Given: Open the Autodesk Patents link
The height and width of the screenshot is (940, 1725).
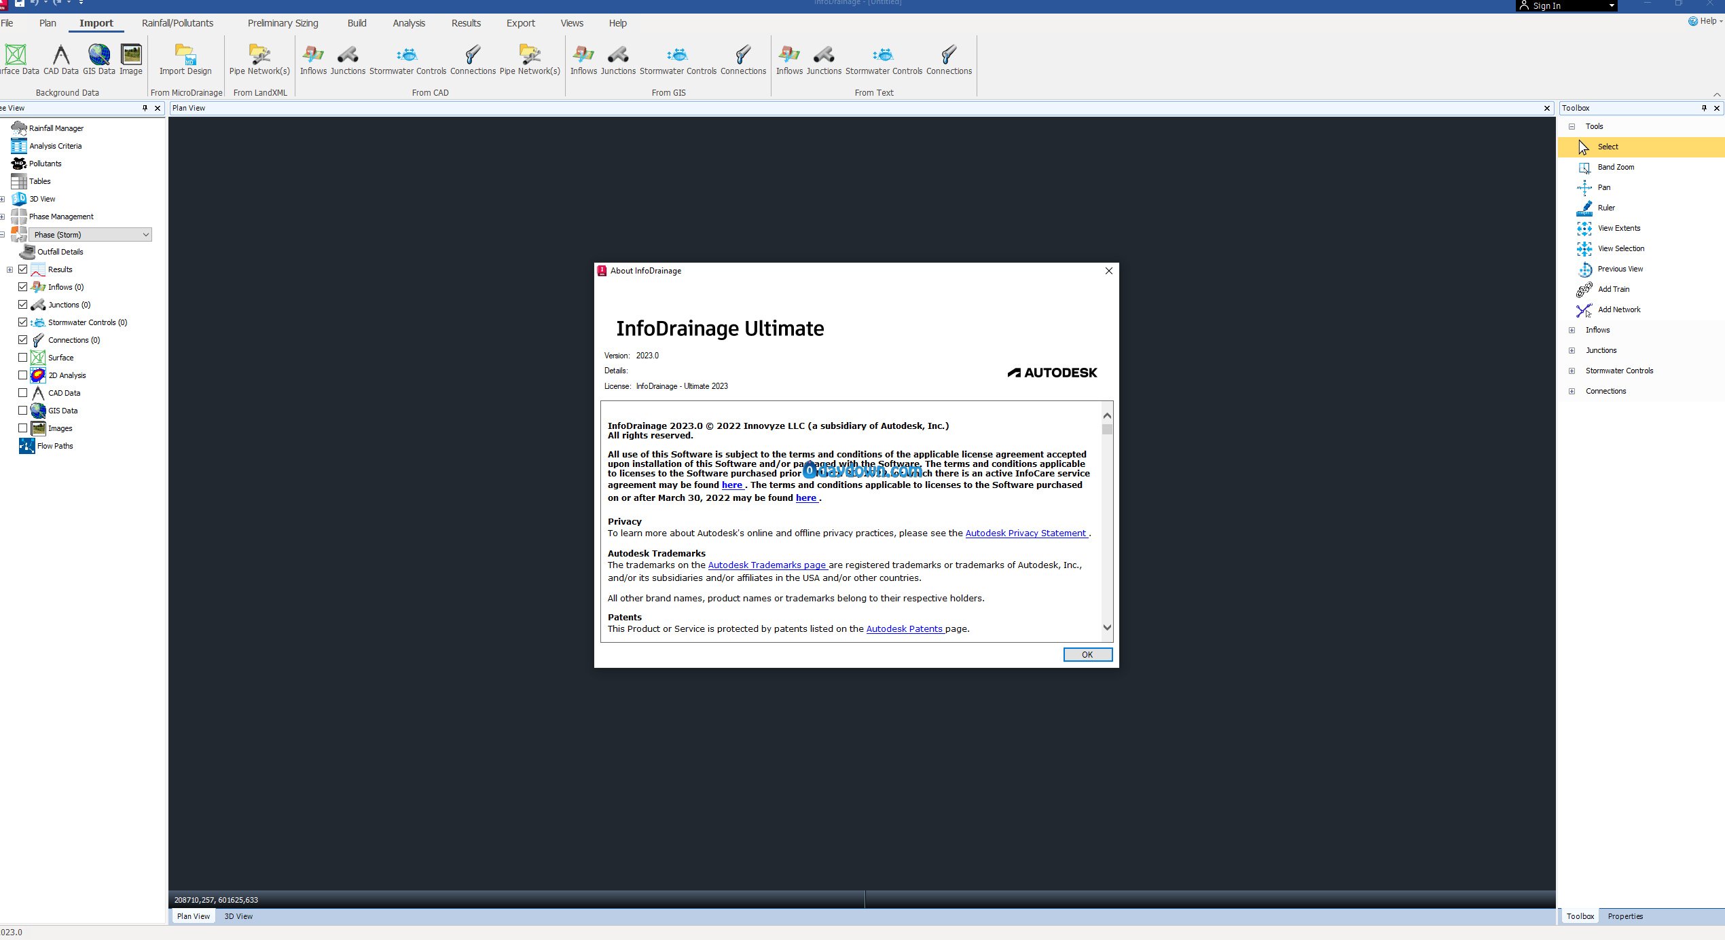Looking at the screenshot, I should 905,629.
